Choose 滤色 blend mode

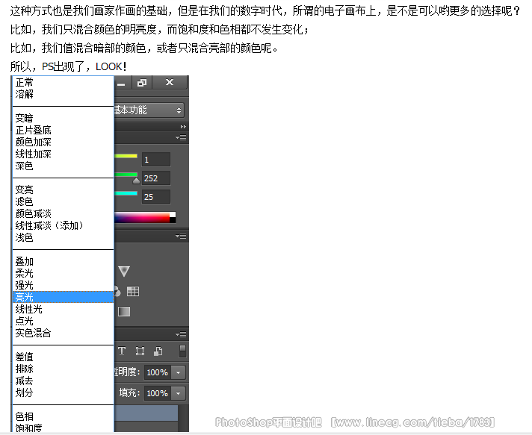click(63, 202)
